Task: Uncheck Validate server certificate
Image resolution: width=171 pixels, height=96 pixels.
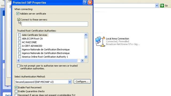Action: (18, 14)
